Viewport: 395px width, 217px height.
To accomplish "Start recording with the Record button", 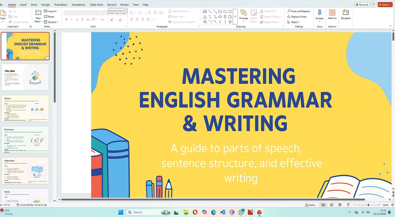I will pos(362,4).
